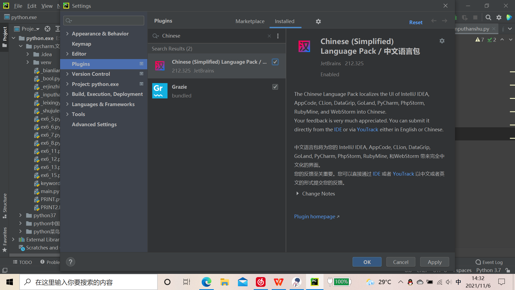515x290 pixels.
Task: Select Keymap in the settings list
Action: [x=81, y=44]
